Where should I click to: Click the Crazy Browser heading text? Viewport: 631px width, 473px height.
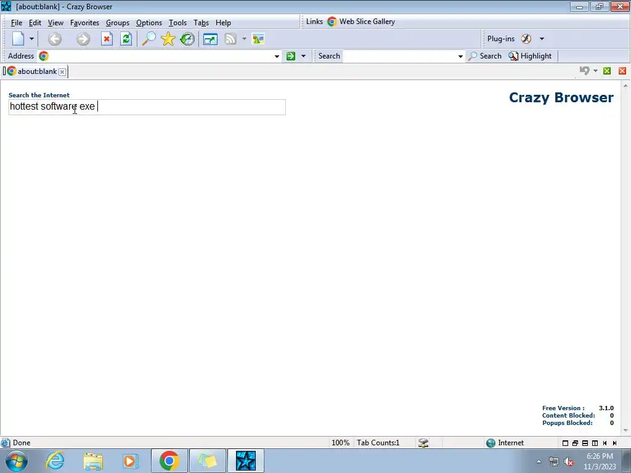561,97
